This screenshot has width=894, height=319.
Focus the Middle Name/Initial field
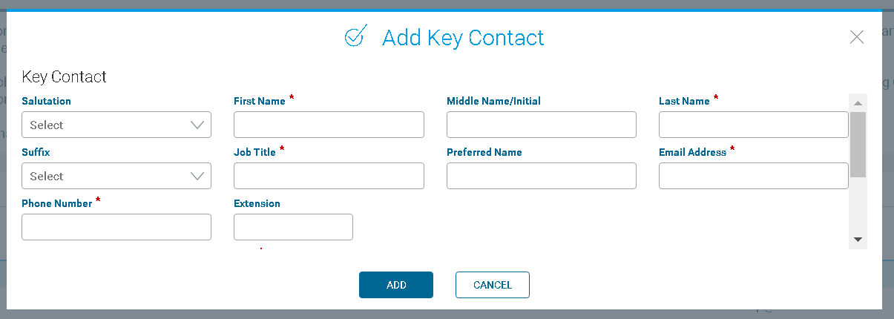[542, 125]
